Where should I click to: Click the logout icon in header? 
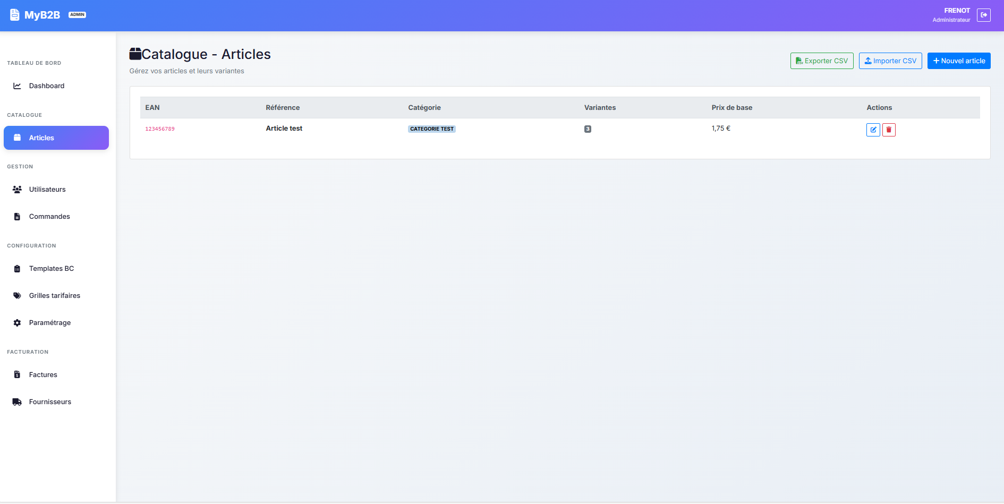983,15
